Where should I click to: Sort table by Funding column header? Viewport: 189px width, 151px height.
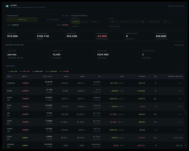click(142, 76)
